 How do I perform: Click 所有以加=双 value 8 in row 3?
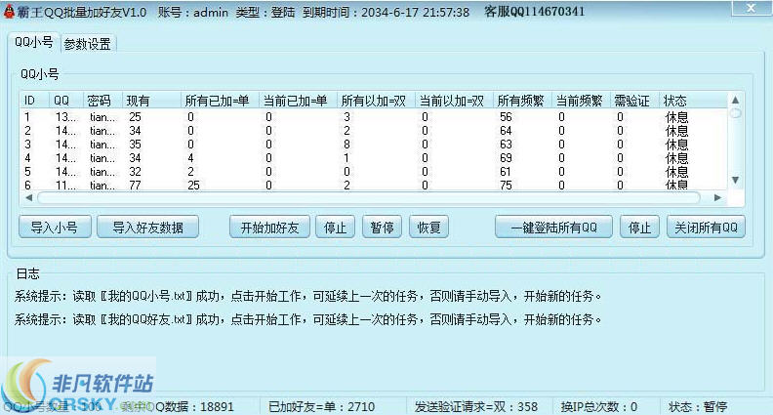(347, 145)
